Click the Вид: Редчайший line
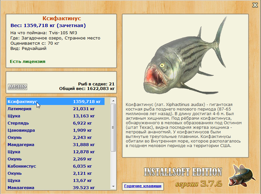 28,49
